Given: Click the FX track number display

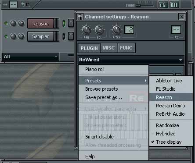Looking at the screenshot, I should (176, 30).
